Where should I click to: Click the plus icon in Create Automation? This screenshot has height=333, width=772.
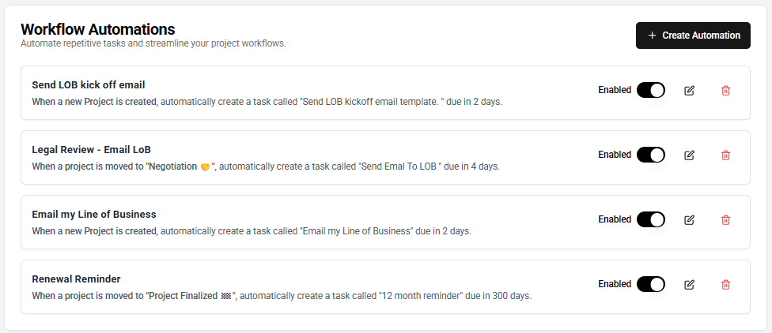tap(653, 36)
